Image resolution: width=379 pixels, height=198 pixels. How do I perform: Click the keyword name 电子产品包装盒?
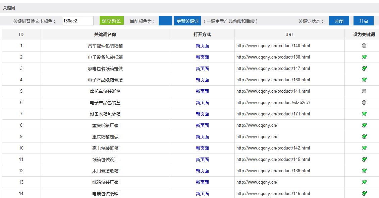pyautogui.click(x=105, y=103)
